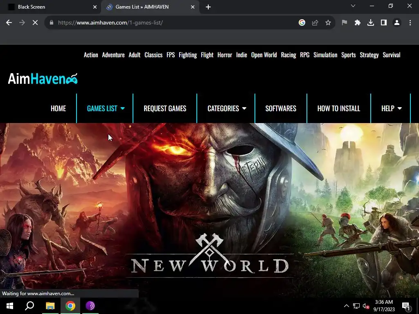419x314 pixels.
Task: Open Chrome's three-dot menu
Action: 410,23
